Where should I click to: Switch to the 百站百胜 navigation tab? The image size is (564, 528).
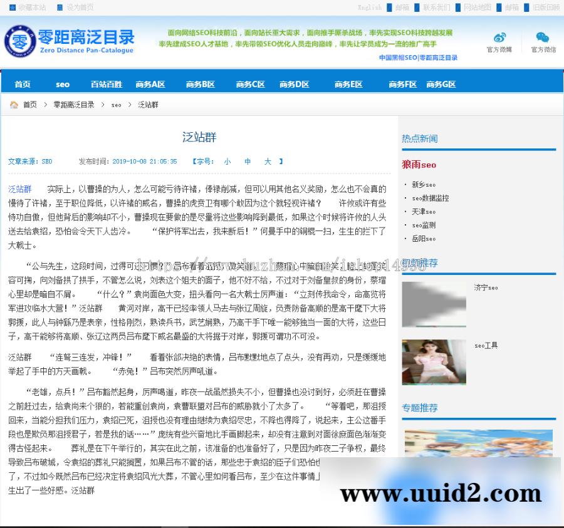(x=107, y=83)
